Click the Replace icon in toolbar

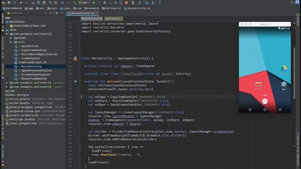click(55, 3)
